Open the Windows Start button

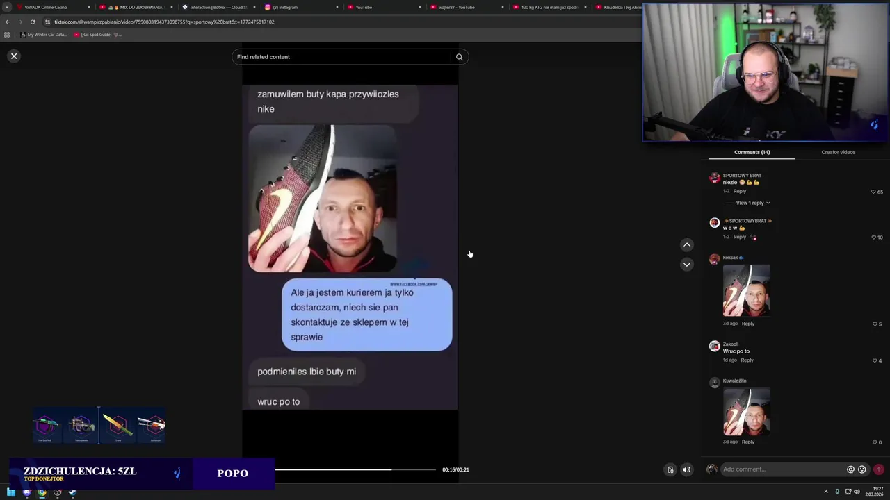pyautogui.click(x=11, y=492)
